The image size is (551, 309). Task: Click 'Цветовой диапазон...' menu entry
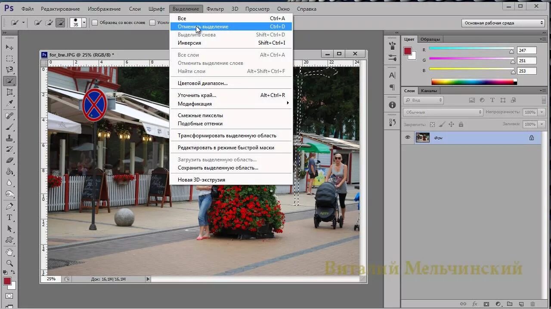click(x=231, y=83)
